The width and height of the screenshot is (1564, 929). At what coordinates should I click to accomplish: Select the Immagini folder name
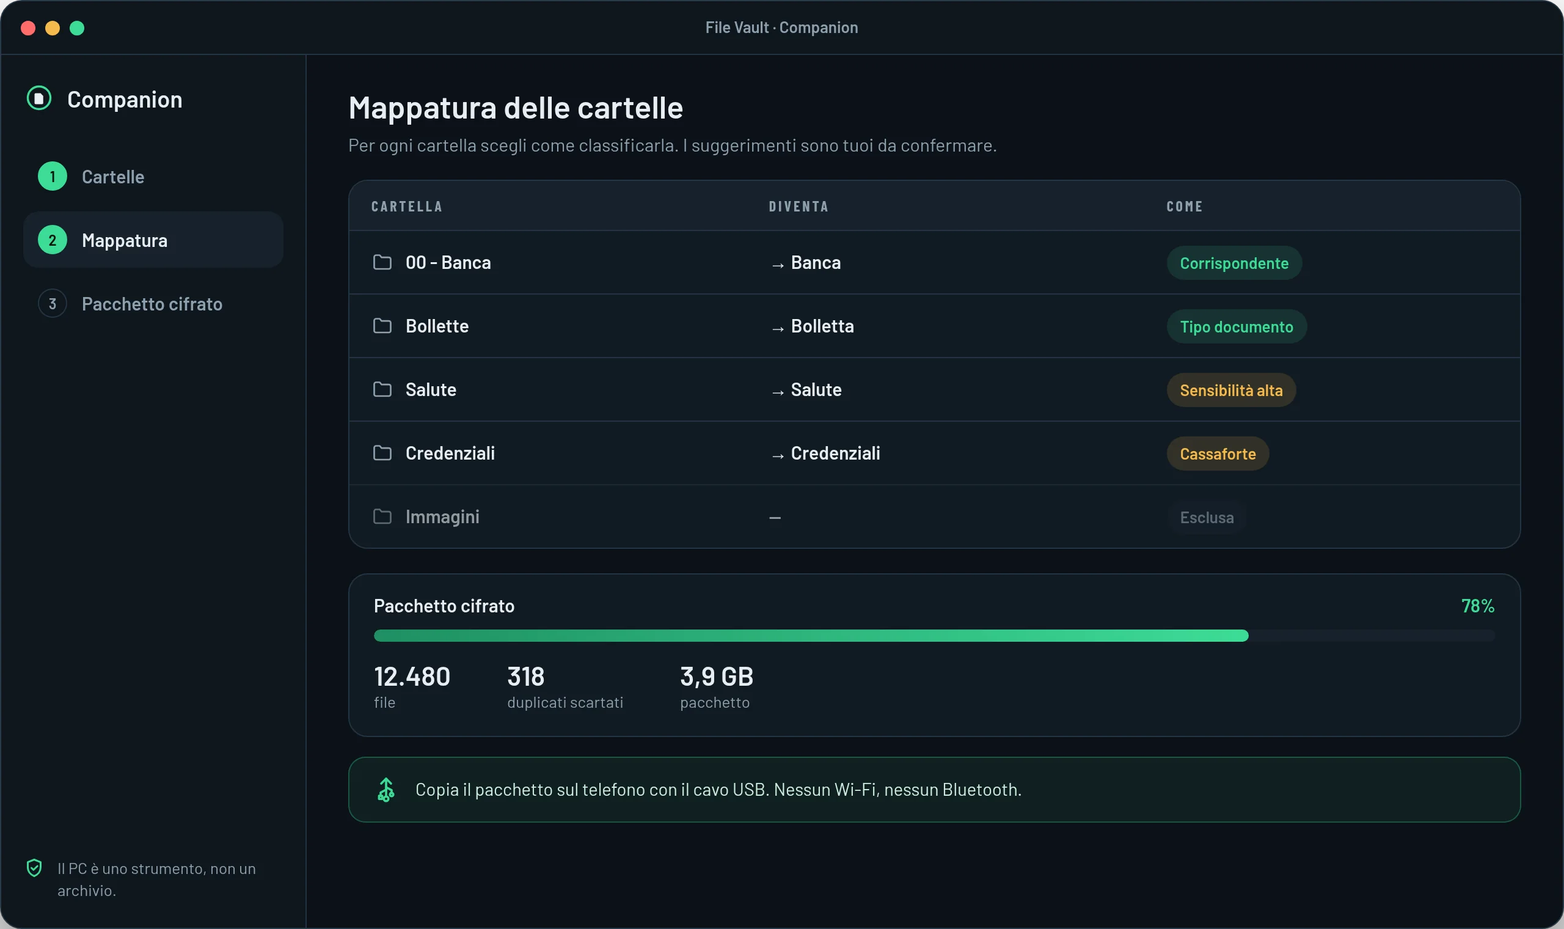[442, 517]
